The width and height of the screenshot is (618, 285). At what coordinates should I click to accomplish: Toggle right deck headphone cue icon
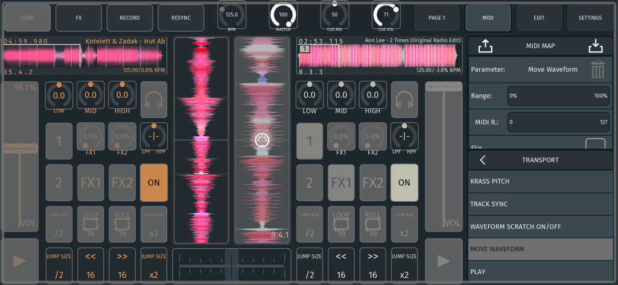[404, 99]
